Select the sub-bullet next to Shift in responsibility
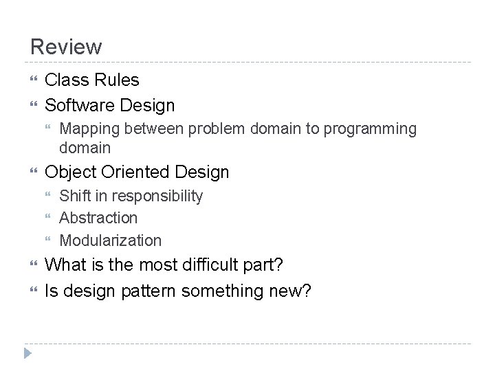The width and height of the screenshot is (495, 371). [x=48, y=196]
